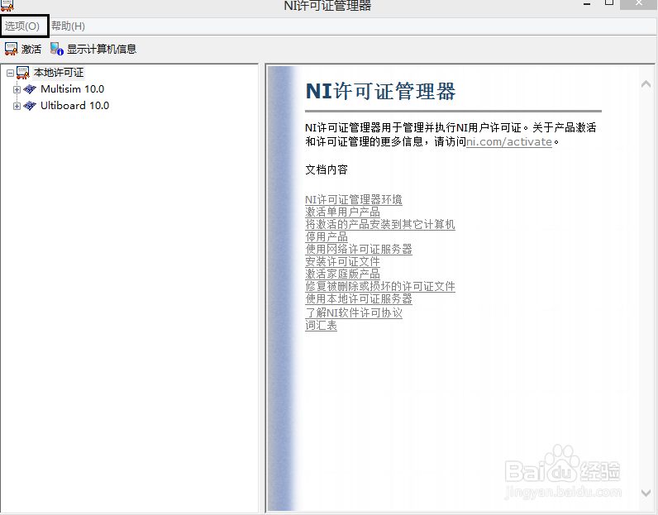Click the help pane scroll-down arrow
The image size is (658, 515).
pyautogui.click(x=646, y=493)
